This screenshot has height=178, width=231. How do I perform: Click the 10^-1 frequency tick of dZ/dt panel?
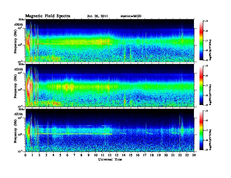click(20, 151)
